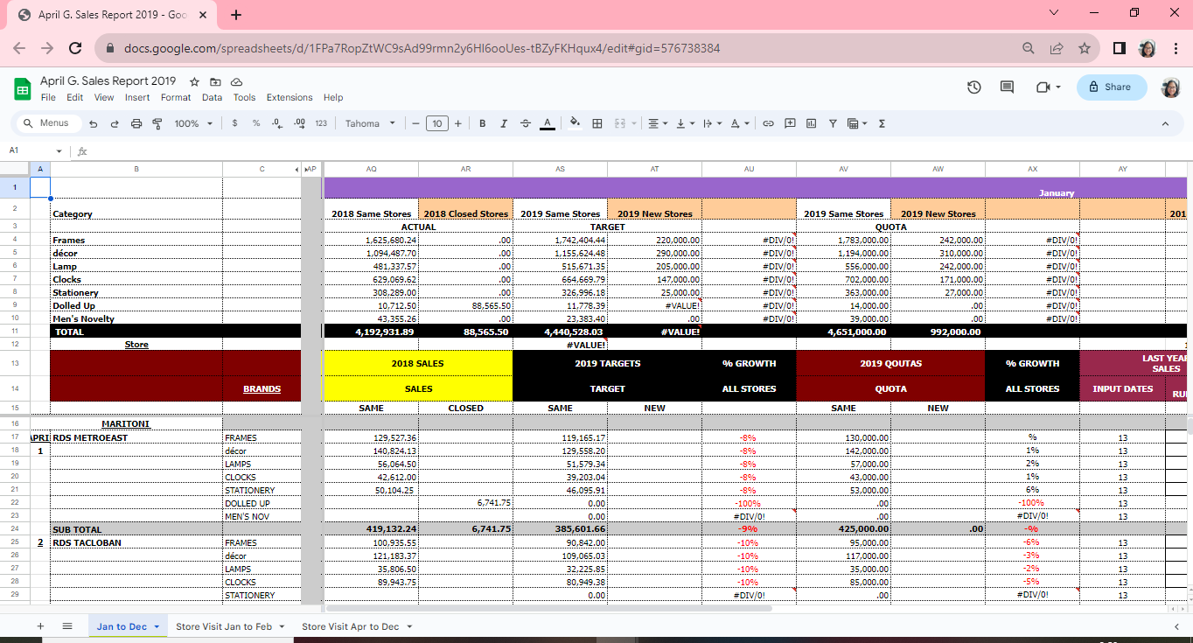1193x643 pixels.
Task: Create a filter with the funnel icon
Action: point(833,124)
